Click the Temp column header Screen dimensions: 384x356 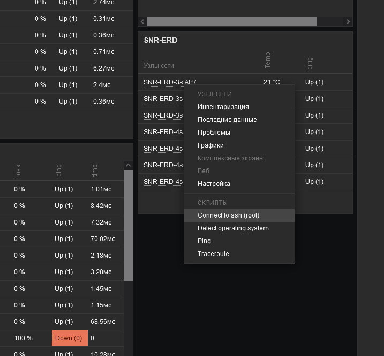(x=268, y=60)
